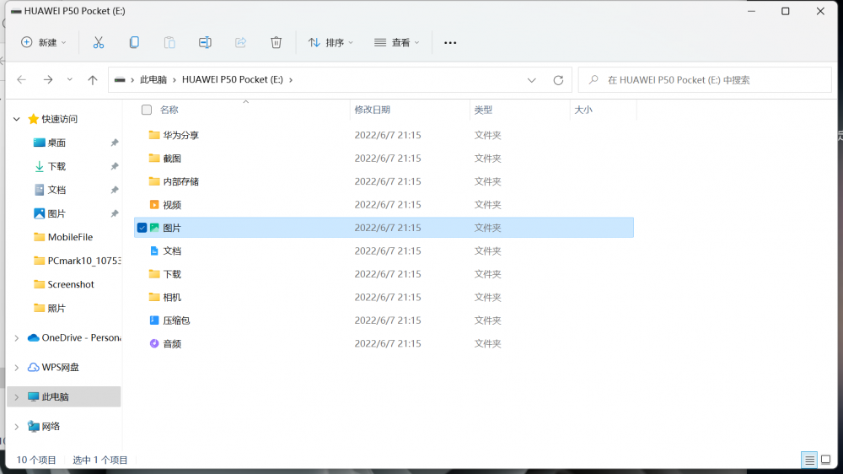Screen dimensions: 843x474
Task: Expand the 此电脑 tree node
Action: tap(17, 397)
